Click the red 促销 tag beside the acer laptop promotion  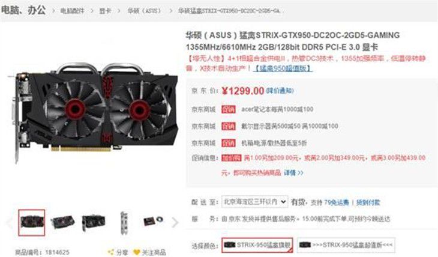coord(229,109)
